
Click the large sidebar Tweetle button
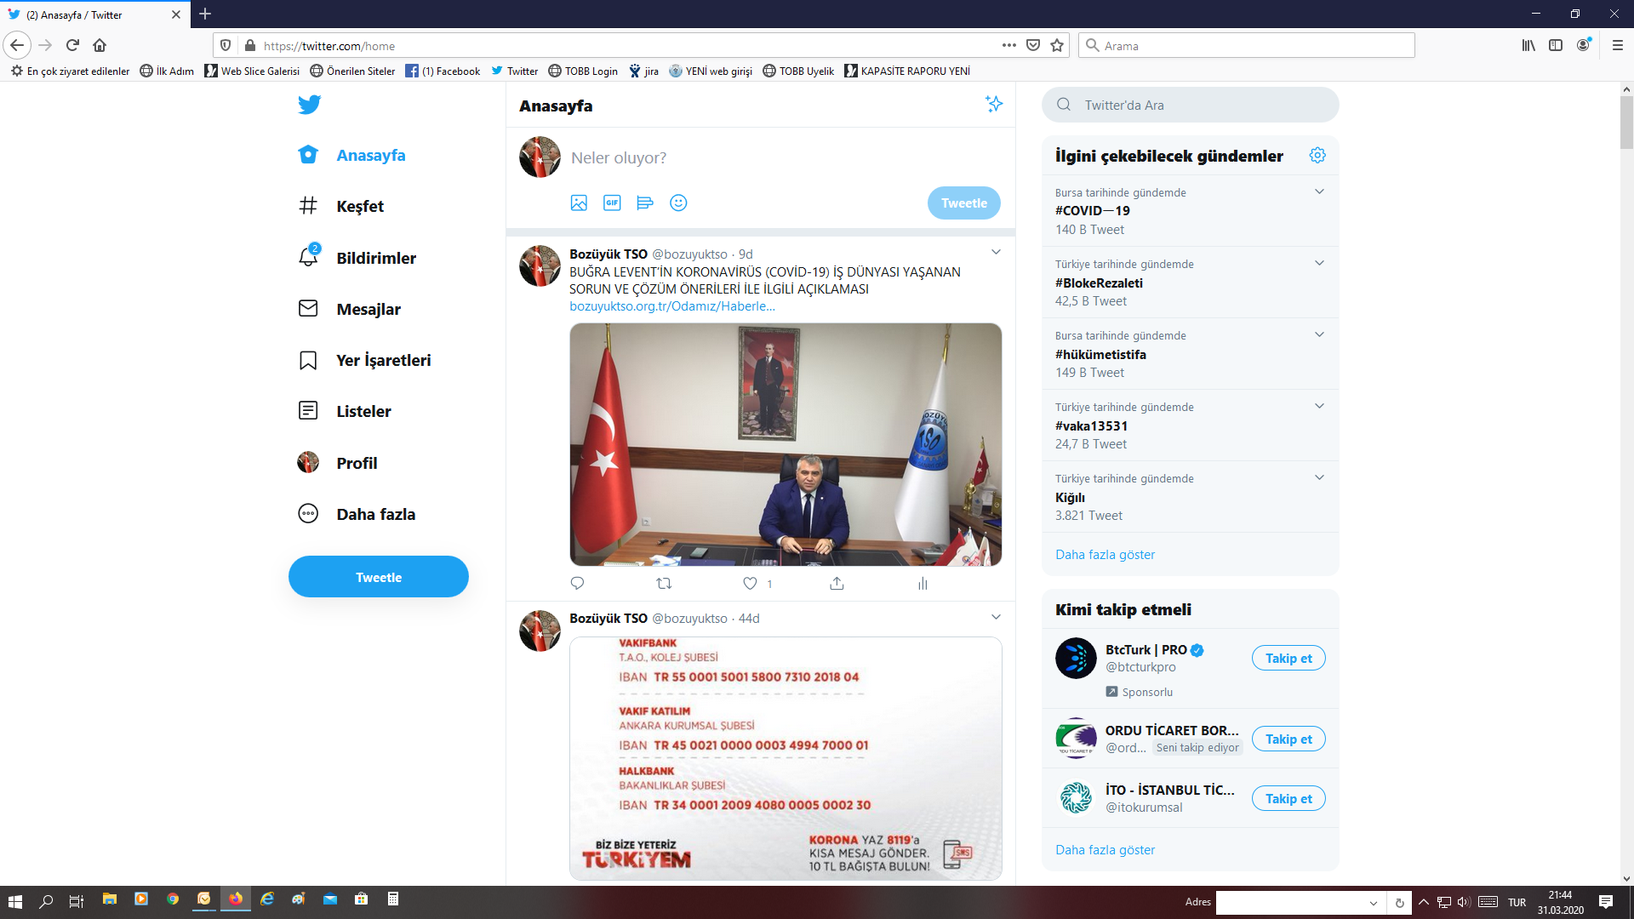(379, 577)
